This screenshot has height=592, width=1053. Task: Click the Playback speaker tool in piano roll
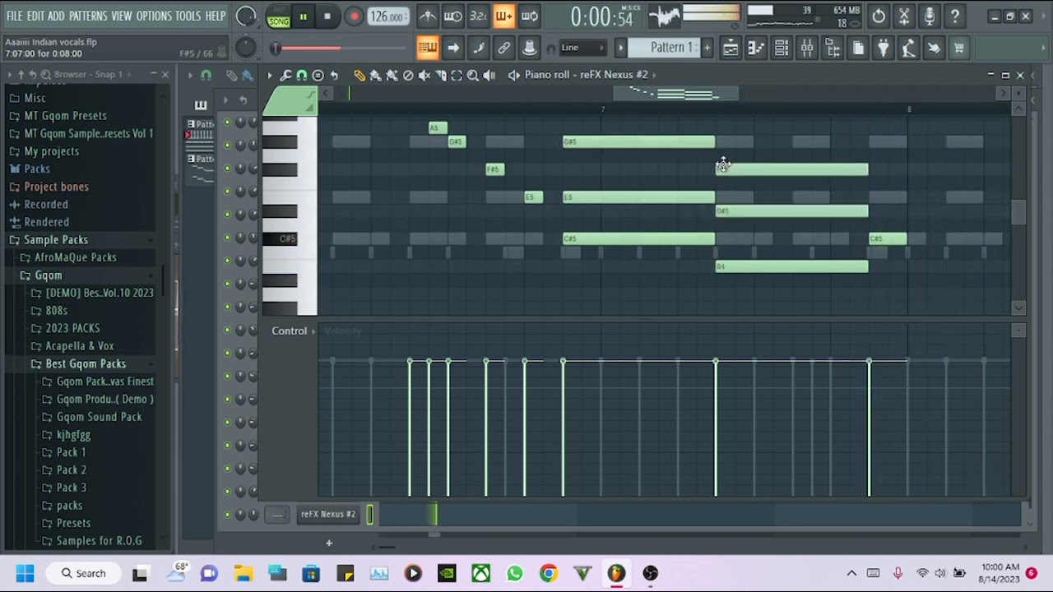(x=489, y=75)
